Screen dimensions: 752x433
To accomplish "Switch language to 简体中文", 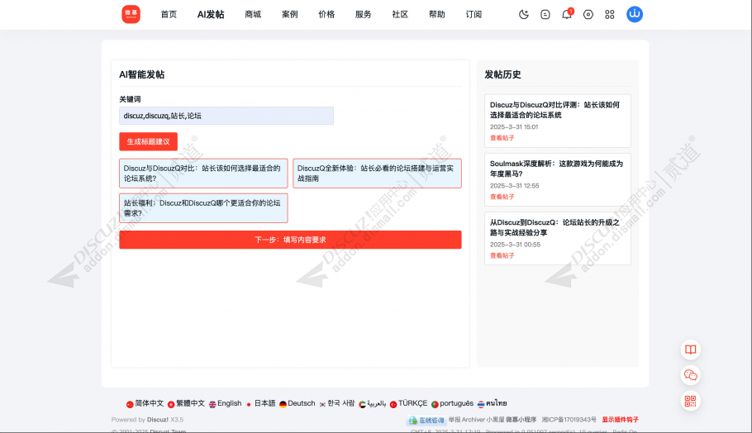I will point(145,403).
